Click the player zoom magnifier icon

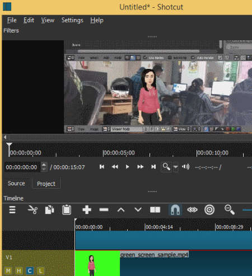point(166,167)
